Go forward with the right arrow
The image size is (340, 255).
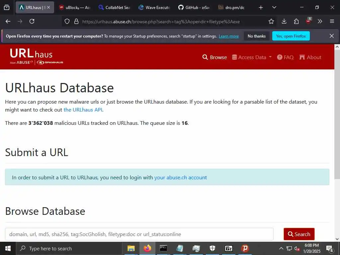click(20, 21)
